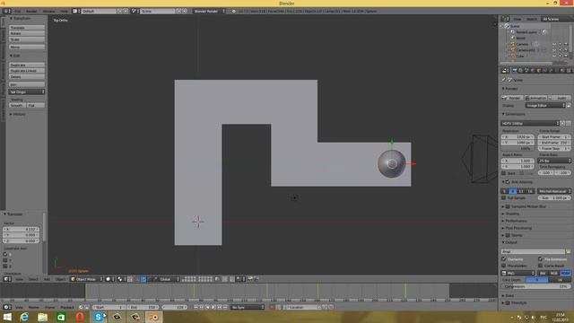
Task: Open the File menu
Action: [18, 12]
